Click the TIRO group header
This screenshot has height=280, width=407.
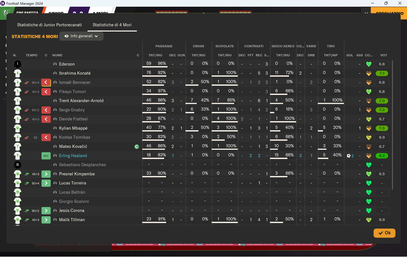[x=331, y=46]
